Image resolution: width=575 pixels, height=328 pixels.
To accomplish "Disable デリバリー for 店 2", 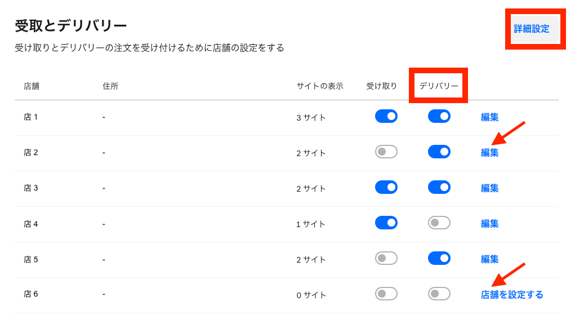I will (439, 152).
